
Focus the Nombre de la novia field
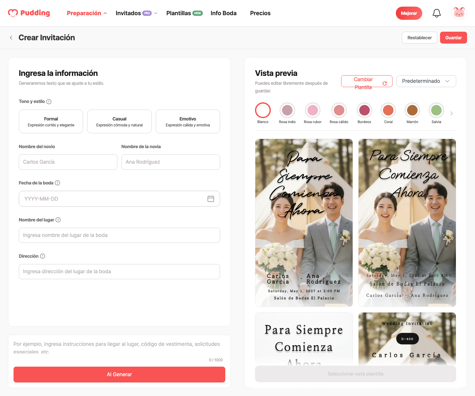(x=171, y=162)
